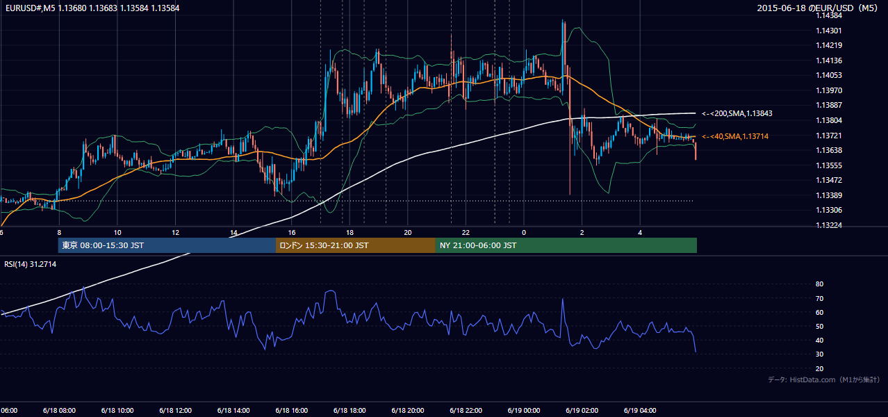Click price axis value 1.13887
888x417 pixels.
(x=828, y=105)
